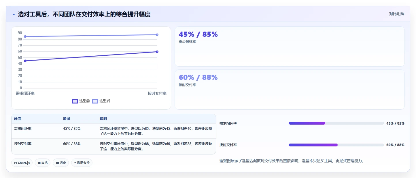Image resolution: width=416 pixels, height=178 pixels.
Task: Toggle the 选型后 legend entry
Action: (101, 101)
